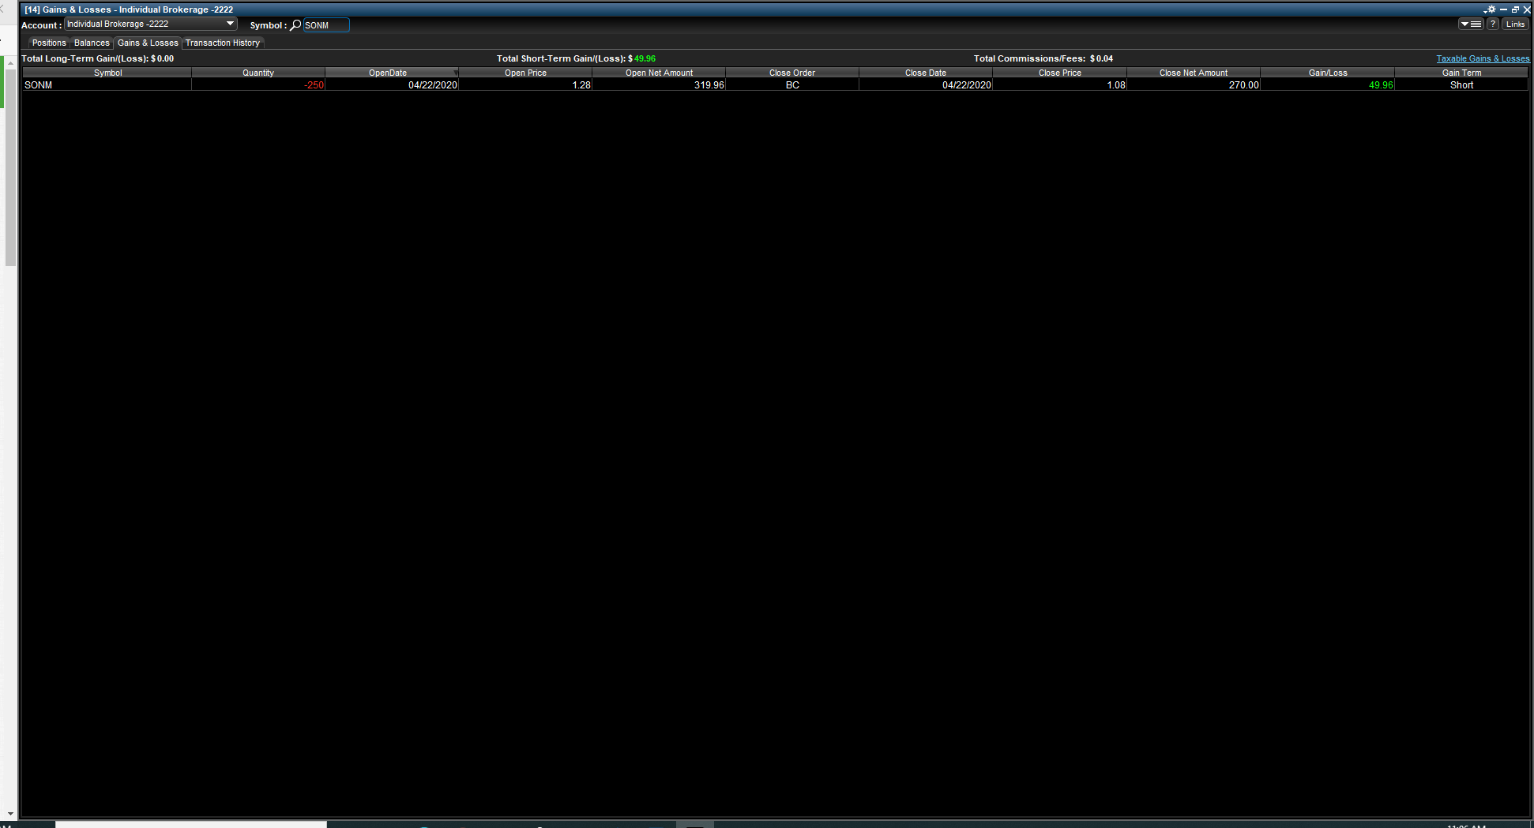Select the Gains & Losses tab
This screenshot has height=828, width=1534.
coord(148,43)
